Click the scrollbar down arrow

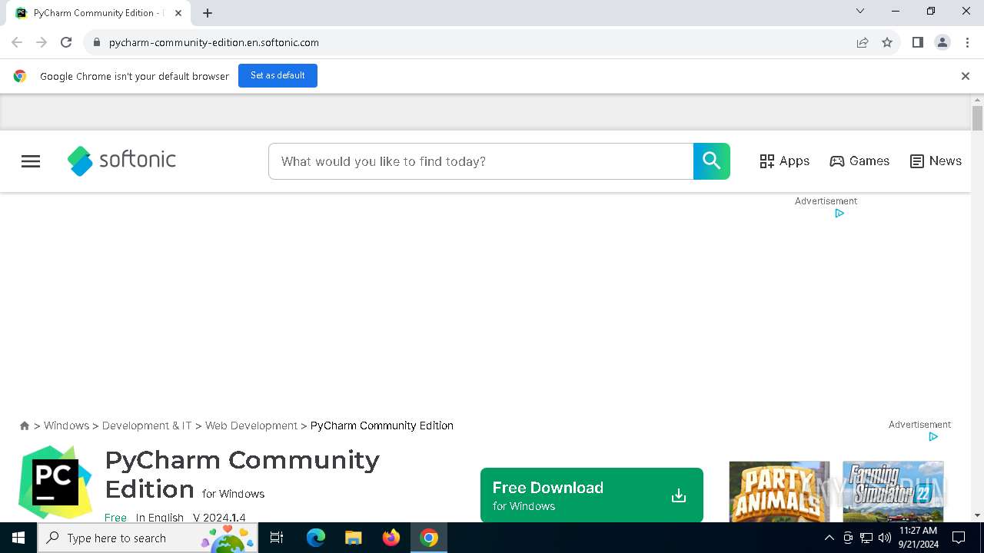click(x=977, y=515)
